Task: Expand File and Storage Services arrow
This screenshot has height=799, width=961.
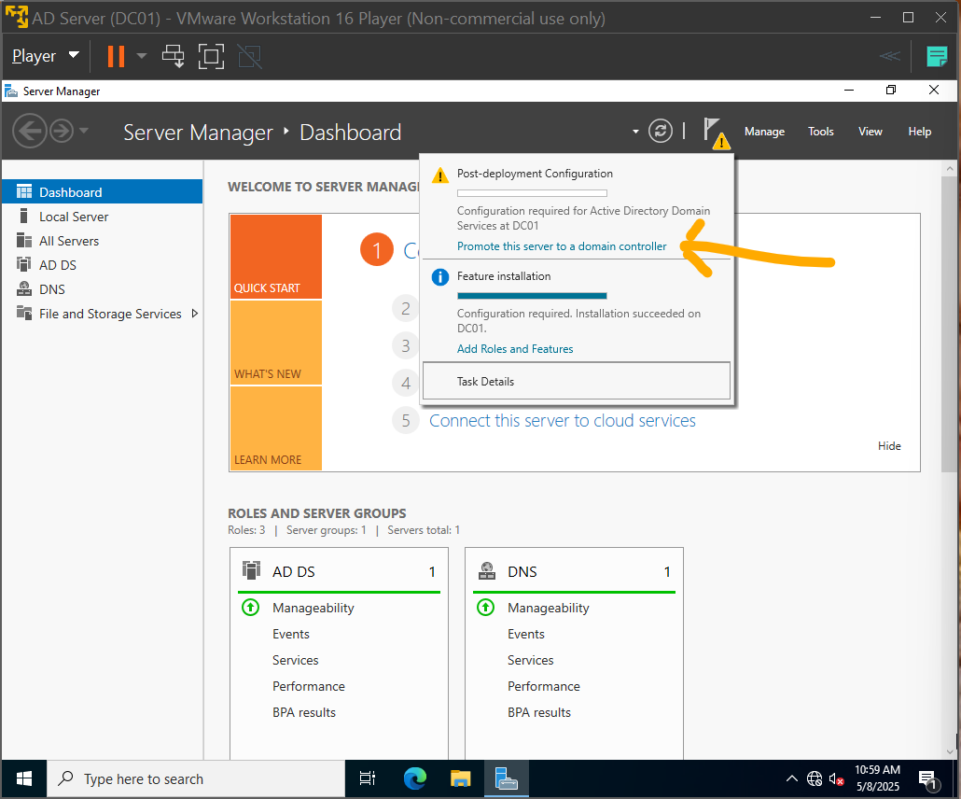Action: click(x=195, y=314)
